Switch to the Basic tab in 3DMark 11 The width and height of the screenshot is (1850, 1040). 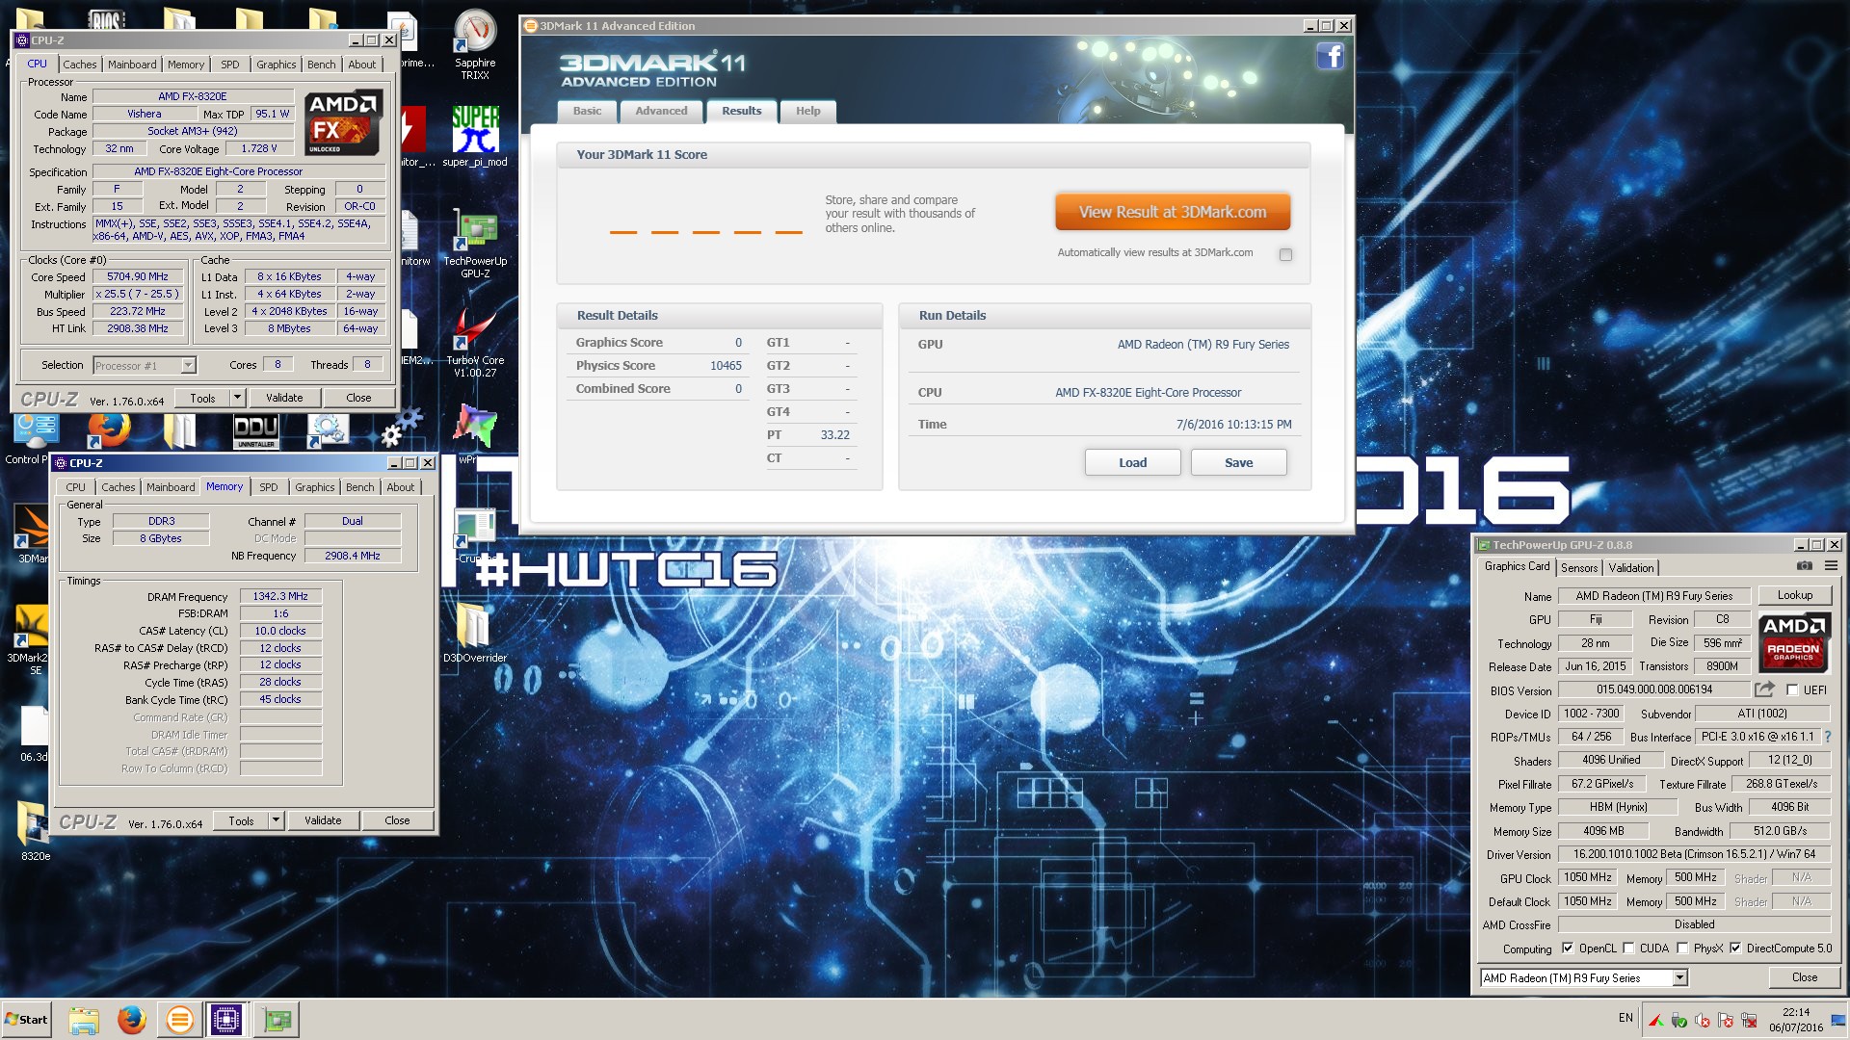pyautogui.click(x=587, y=111)
